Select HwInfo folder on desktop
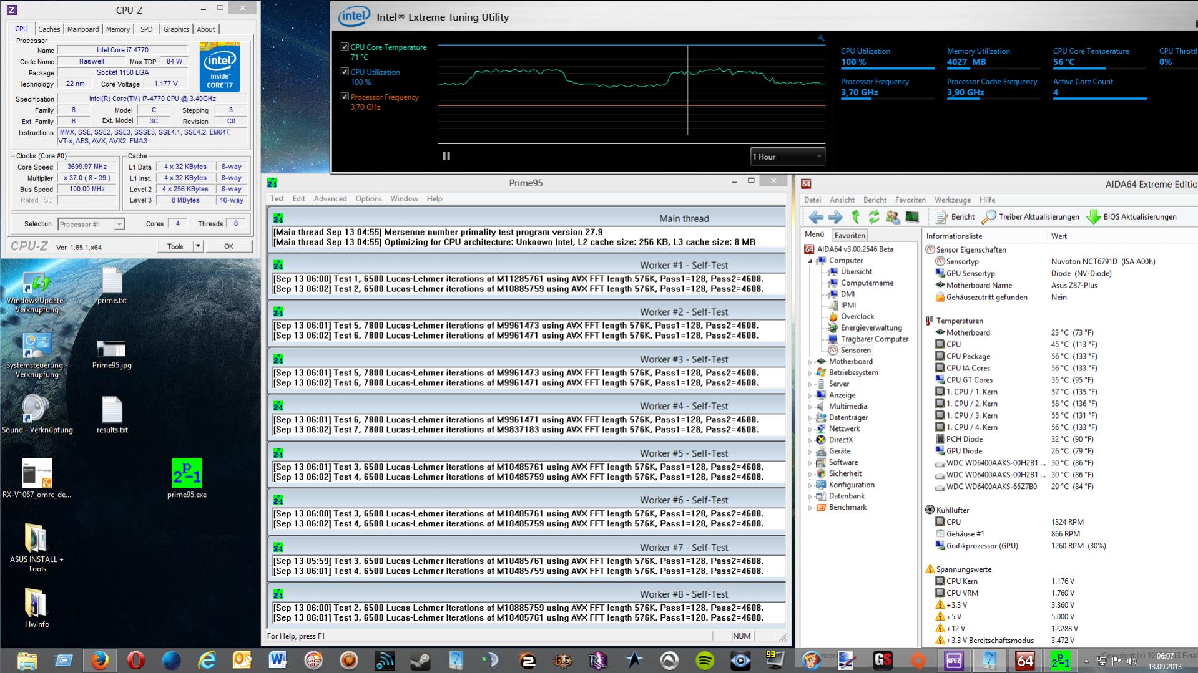The height and width of the screenshot is (673, 1198). [x=37, y=608]
